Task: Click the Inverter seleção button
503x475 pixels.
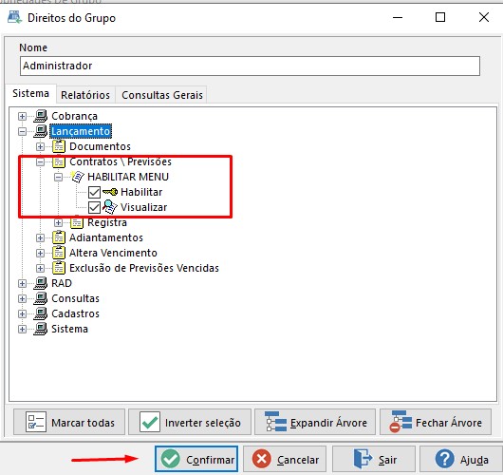Action: point(190,422)
